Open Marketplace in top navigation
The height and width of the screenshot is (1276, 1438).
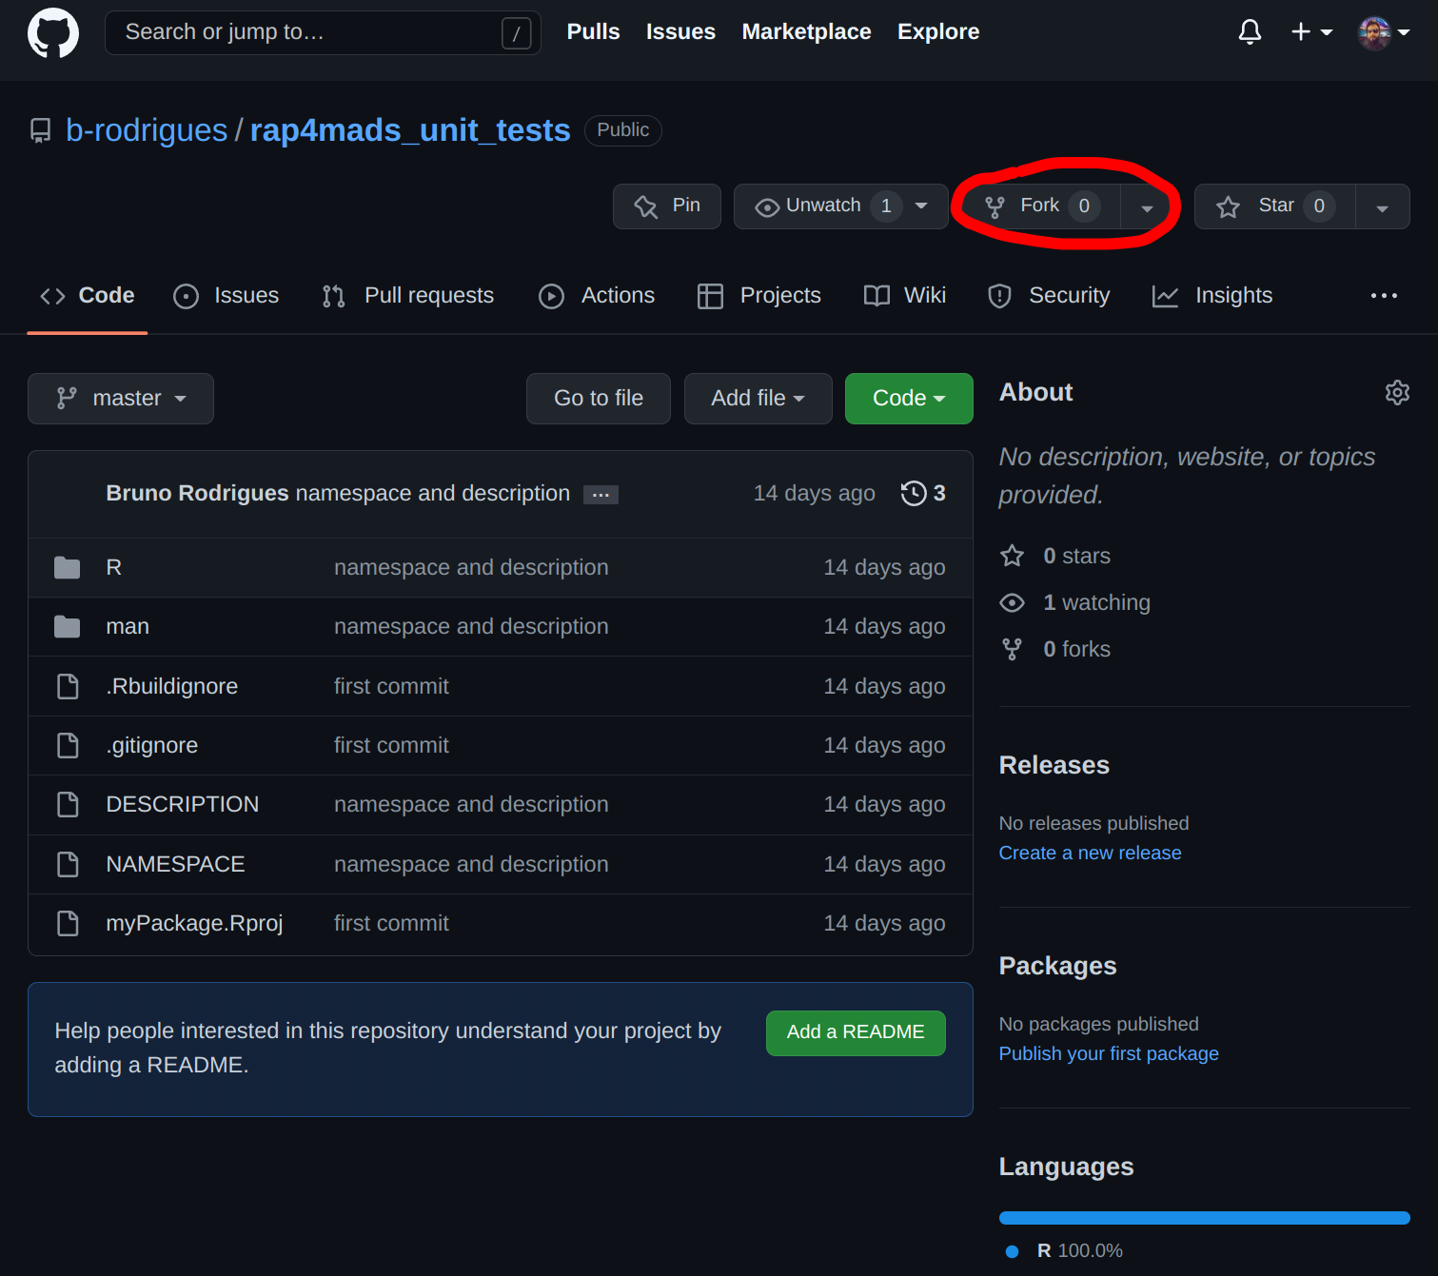tap(806, 31)
